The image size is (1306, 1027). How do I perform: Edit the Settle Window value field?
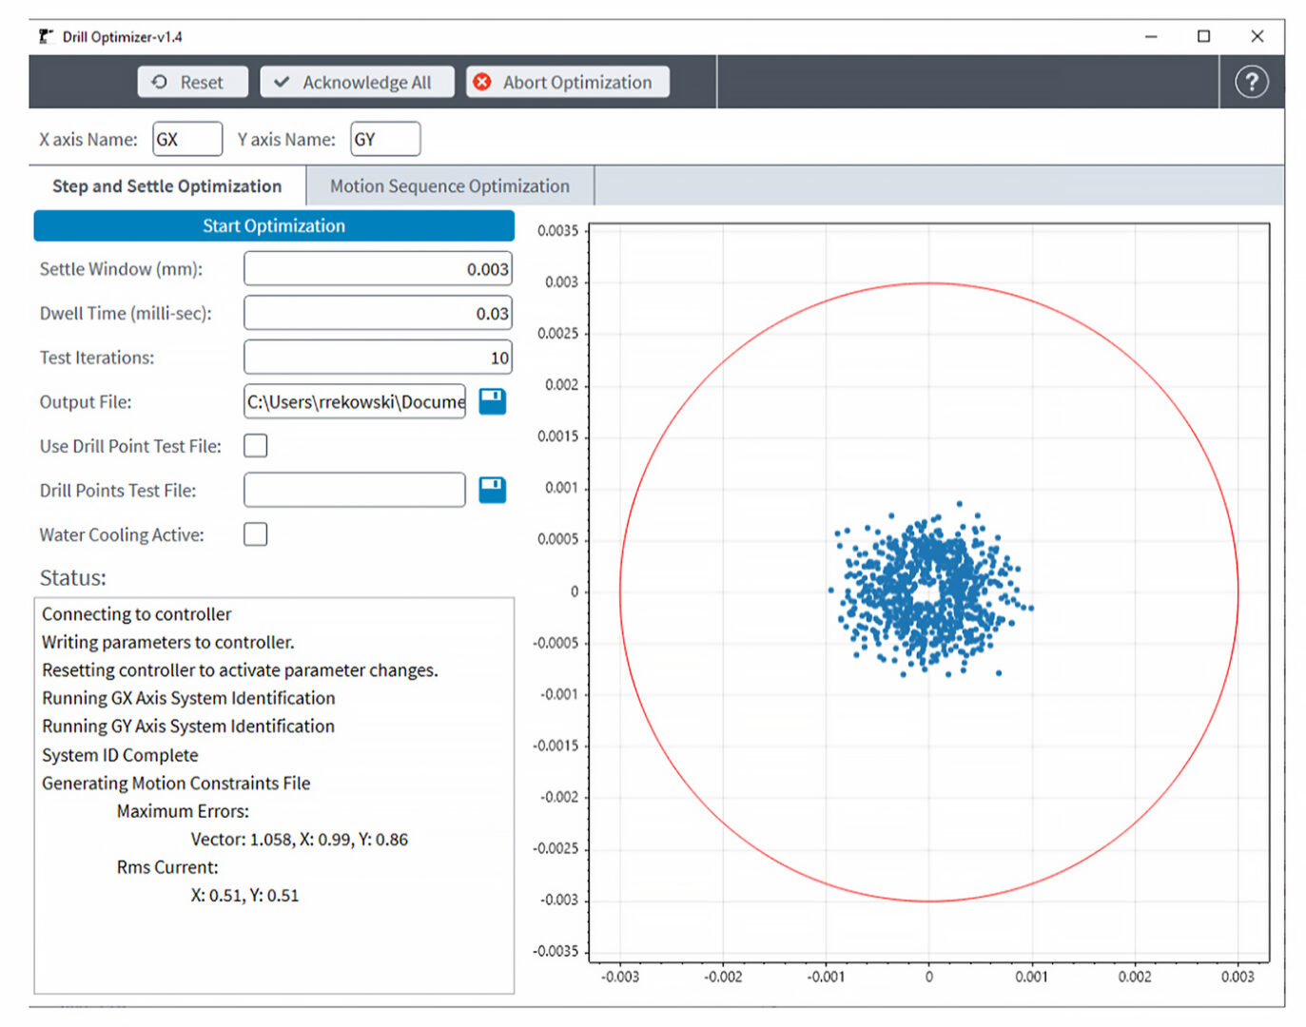[x=378, y=268]
